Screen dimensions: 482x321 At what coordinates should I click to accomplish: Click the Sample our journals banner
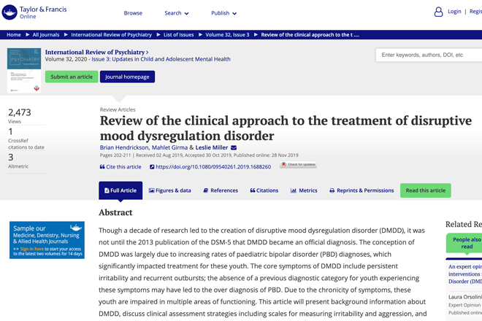[47, 240]
